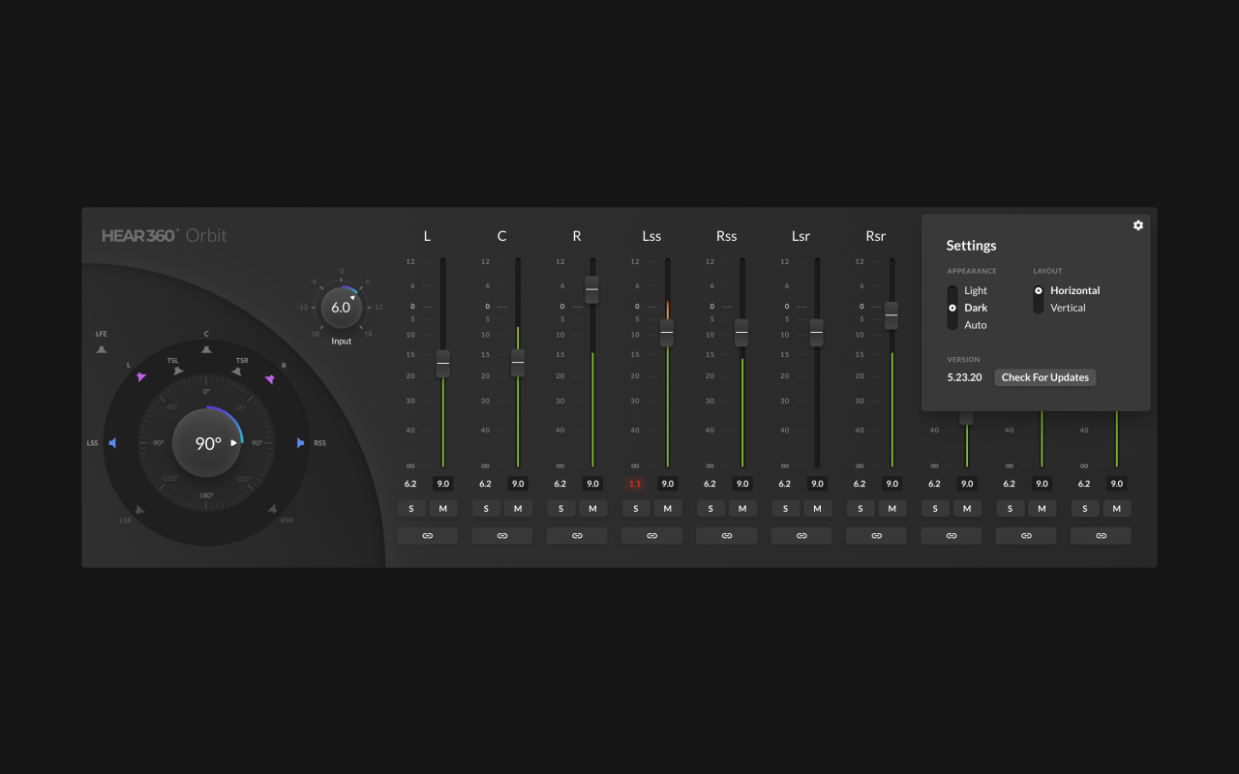
Task: Open the Settings gear icon
Action: click(1138, 225)
